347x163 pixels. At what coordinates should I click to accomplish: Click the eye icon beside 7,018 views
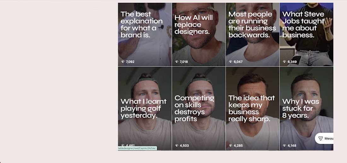[x=177, y=62]
